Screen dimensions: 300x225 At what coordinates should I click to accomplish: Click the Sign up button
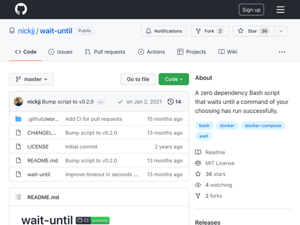pos(251,9)
